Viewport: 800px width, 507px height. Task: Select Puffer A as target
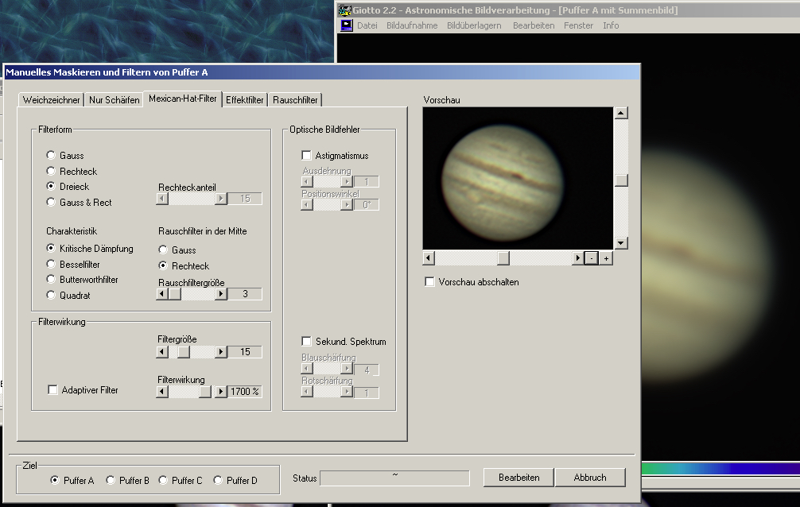click(72, 481)
